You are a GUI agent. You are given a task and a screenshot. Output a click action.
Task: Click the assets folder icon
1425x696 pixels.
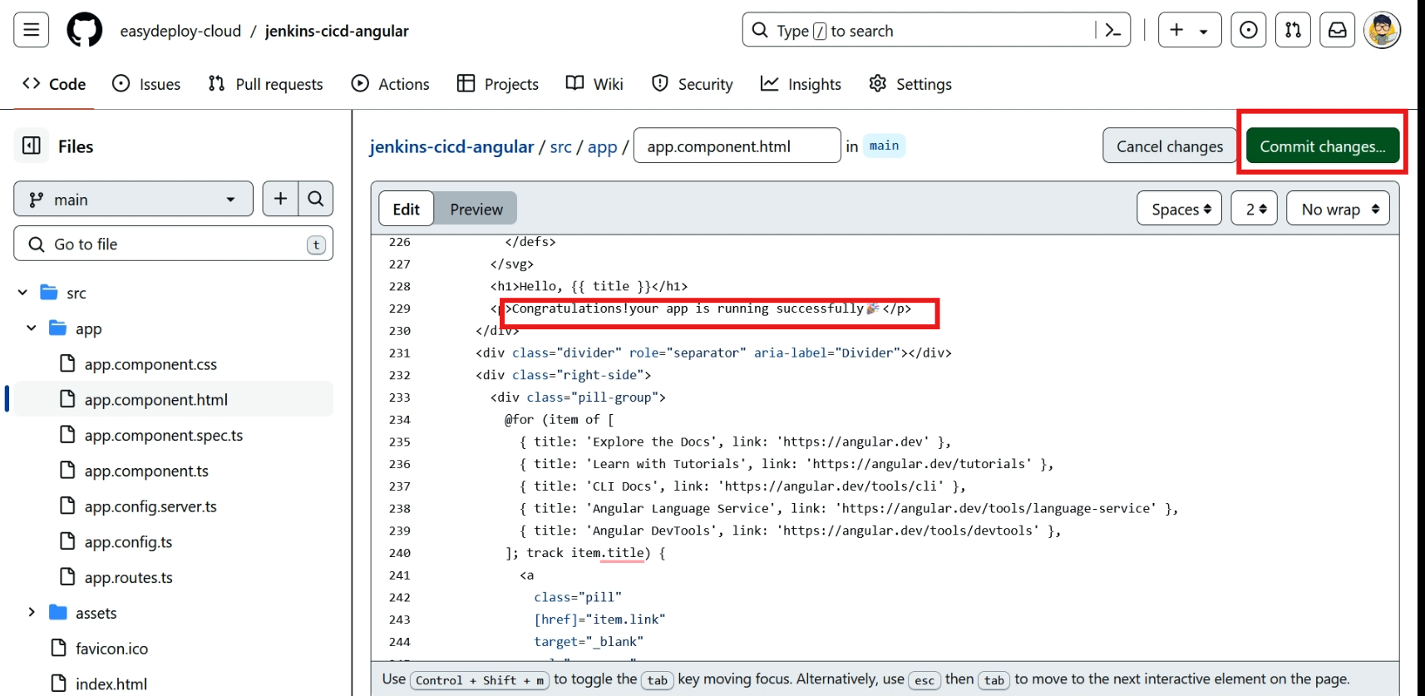point(57,613)
